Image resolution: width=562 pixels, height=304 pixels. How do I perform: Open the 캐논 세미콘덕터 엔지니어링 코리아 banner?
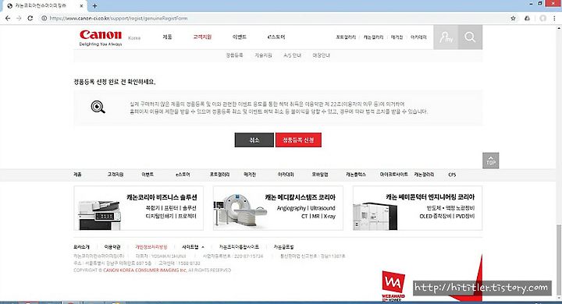tap(418, 208)
